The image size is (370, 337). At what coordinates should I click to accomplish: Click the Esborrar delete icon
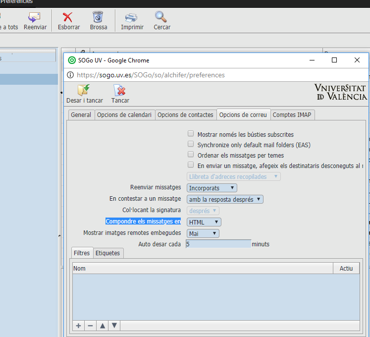(x=68, y=18)
